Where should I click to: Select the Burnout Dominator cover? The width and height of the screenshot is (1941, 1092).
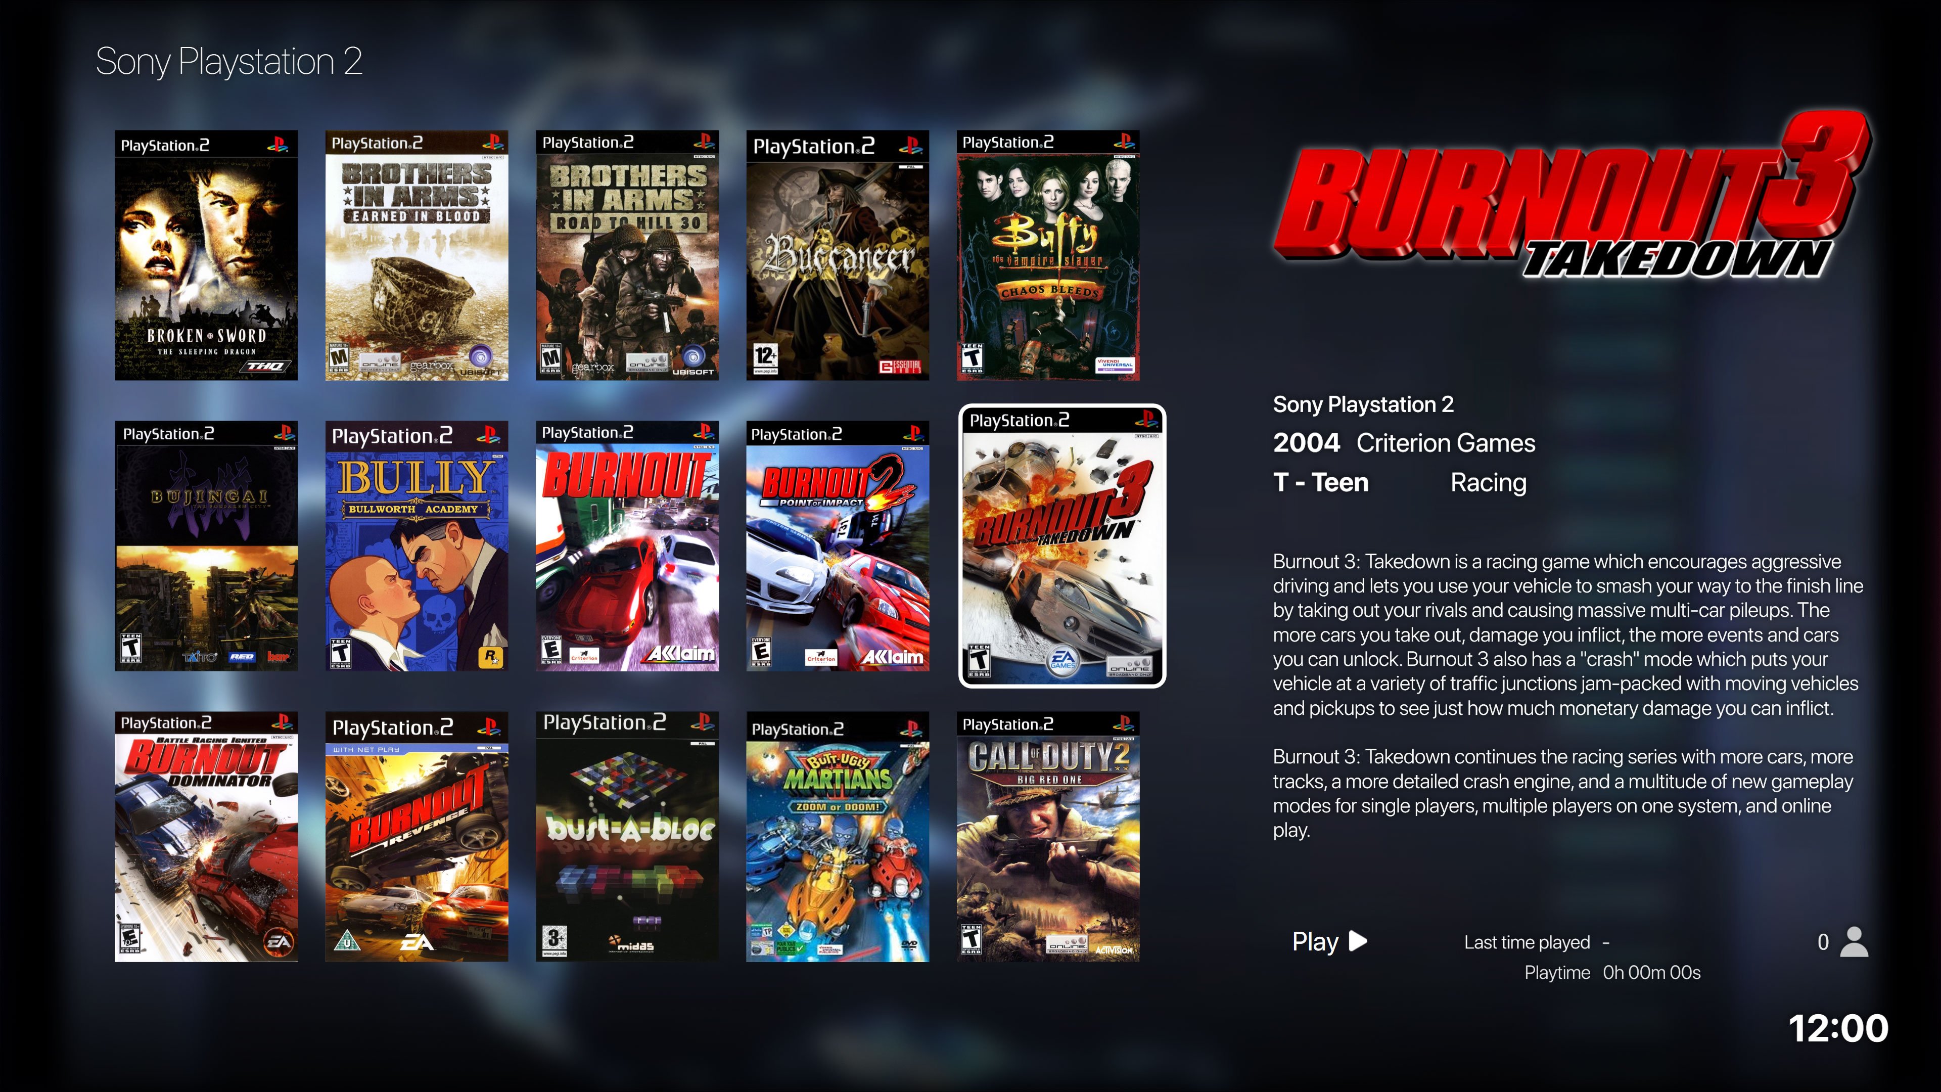[206, 837]
